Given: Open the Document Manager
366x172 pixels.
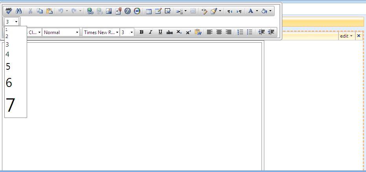Looking at the screenshot, I should point(118,11).
